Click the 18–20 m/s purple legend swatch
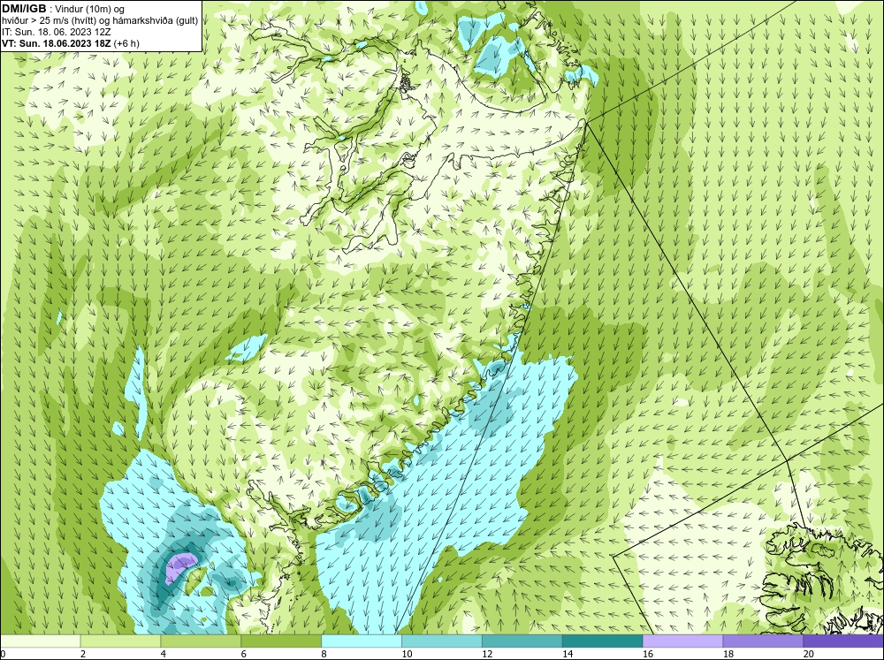 [764, 641]
